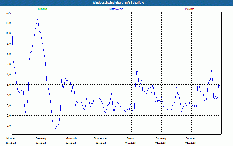Click the date 05.12.15

pyautogui.click(x=160, y=143)
